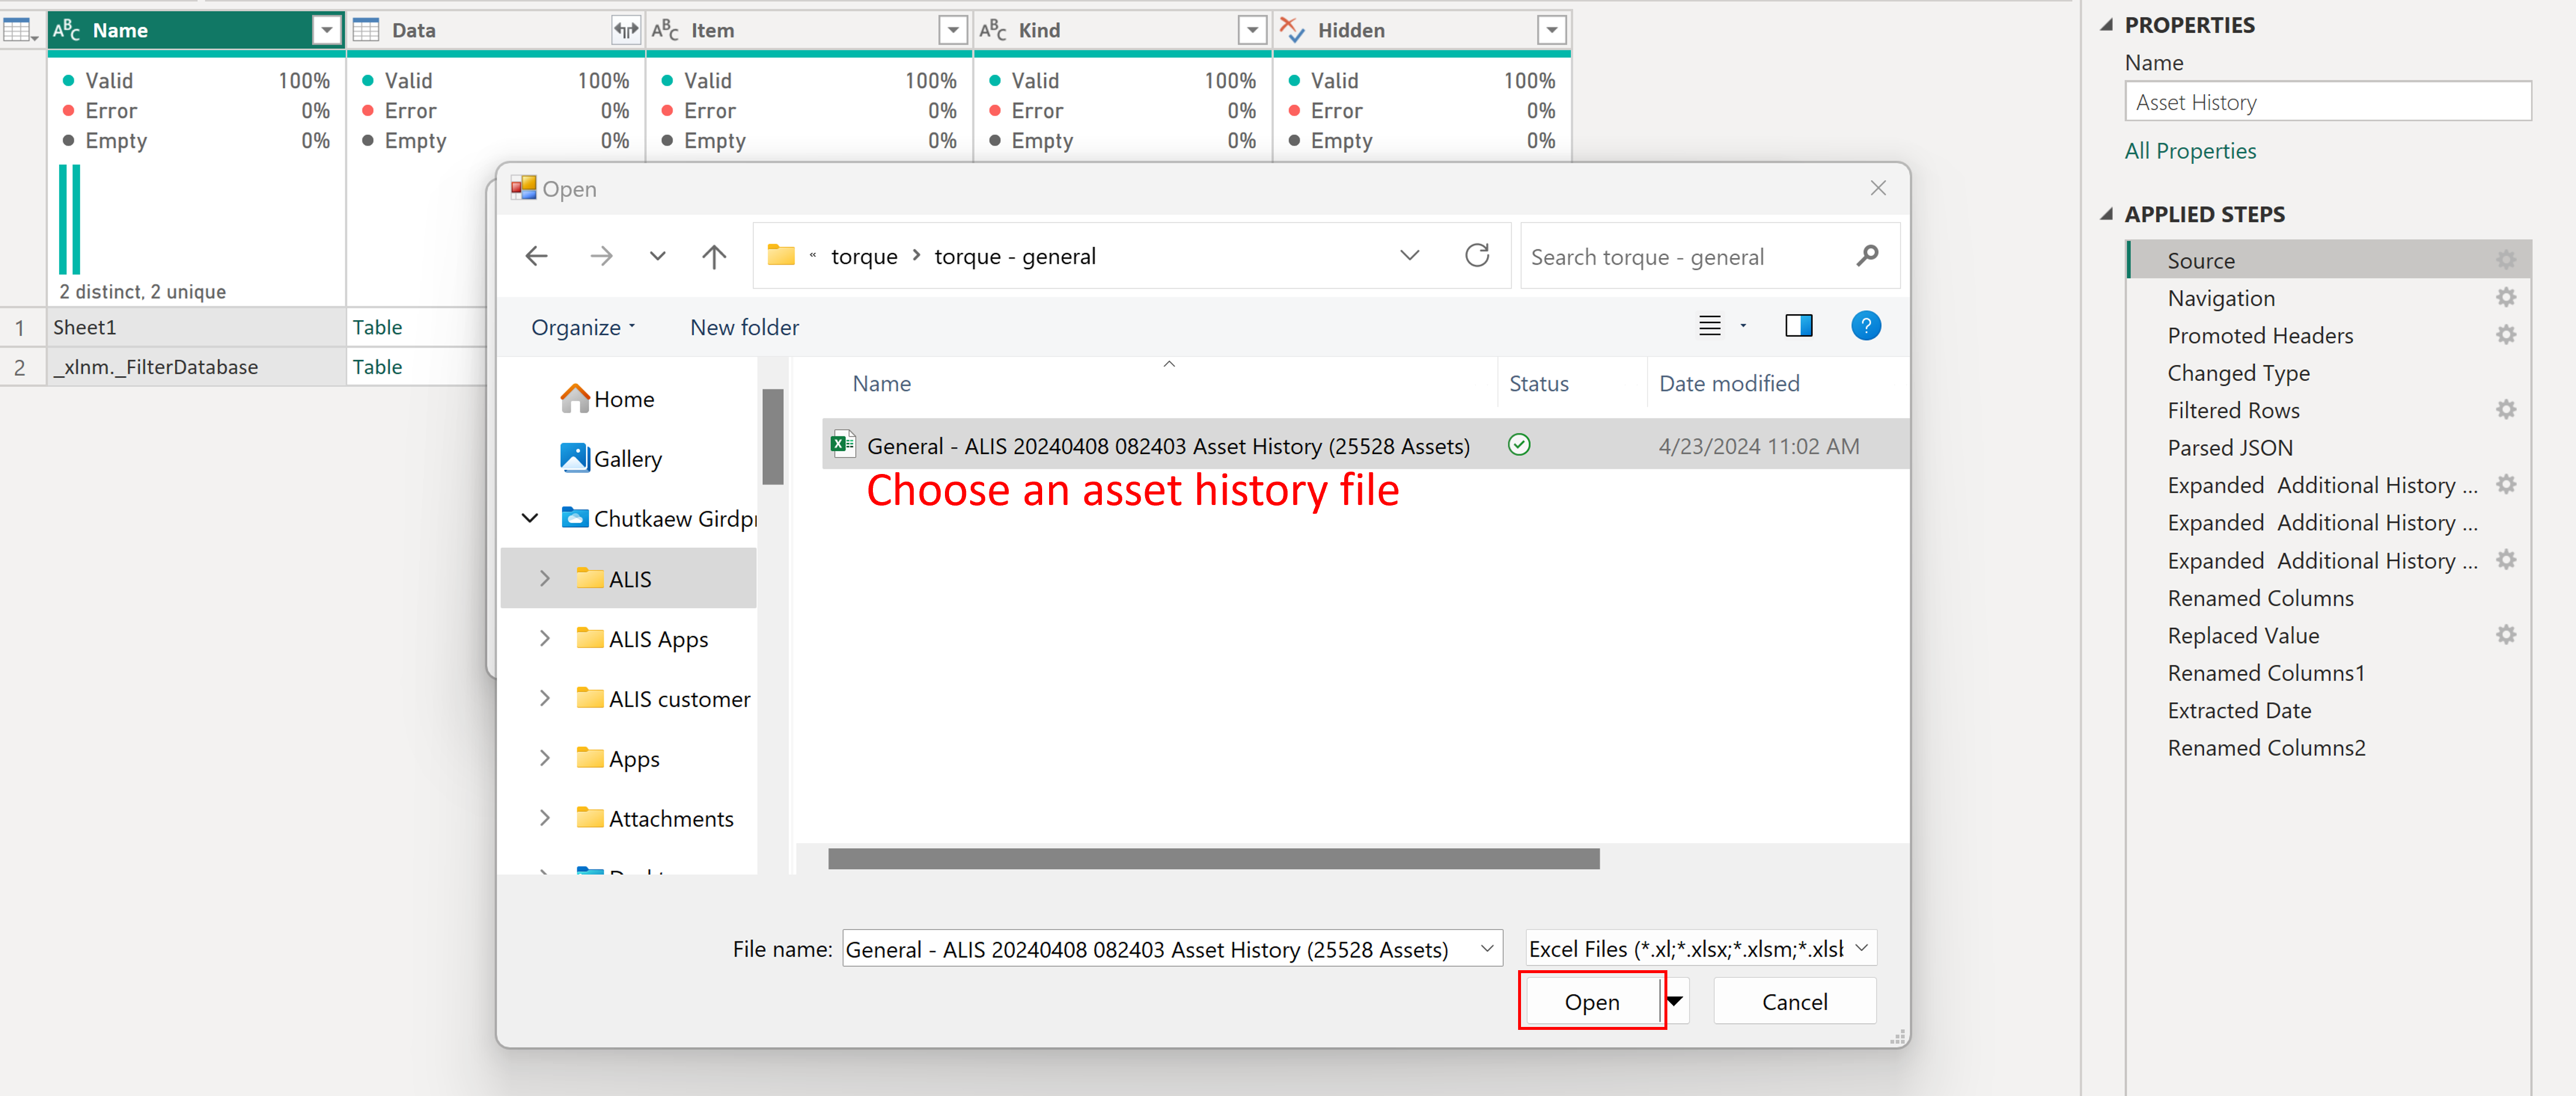
Task: Toggle the preview pane icon
Action: 1798,326
